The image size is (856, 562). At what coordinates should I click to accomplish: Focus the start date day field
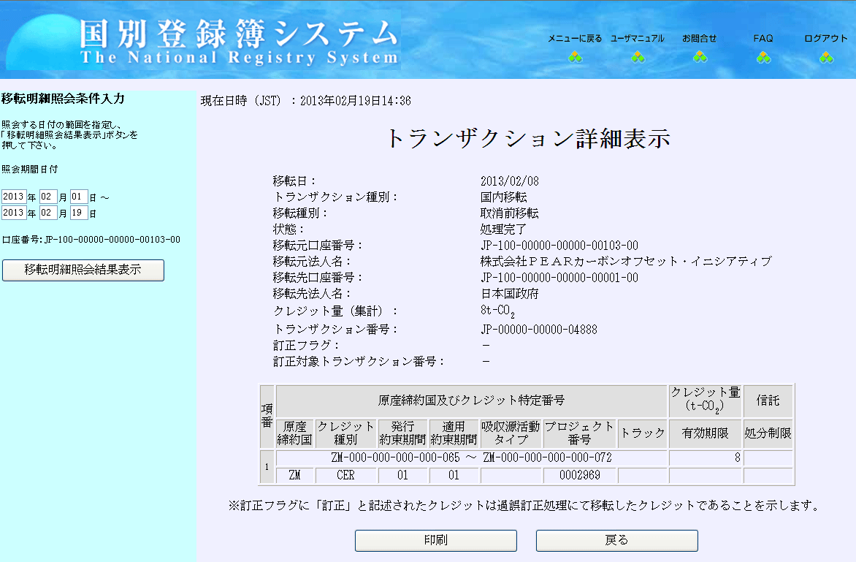click(x=79, y=197)
